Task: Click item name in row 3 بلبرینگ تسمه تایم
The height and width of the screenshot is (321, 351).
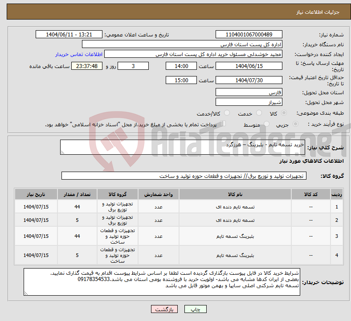Action: point(235,237)
